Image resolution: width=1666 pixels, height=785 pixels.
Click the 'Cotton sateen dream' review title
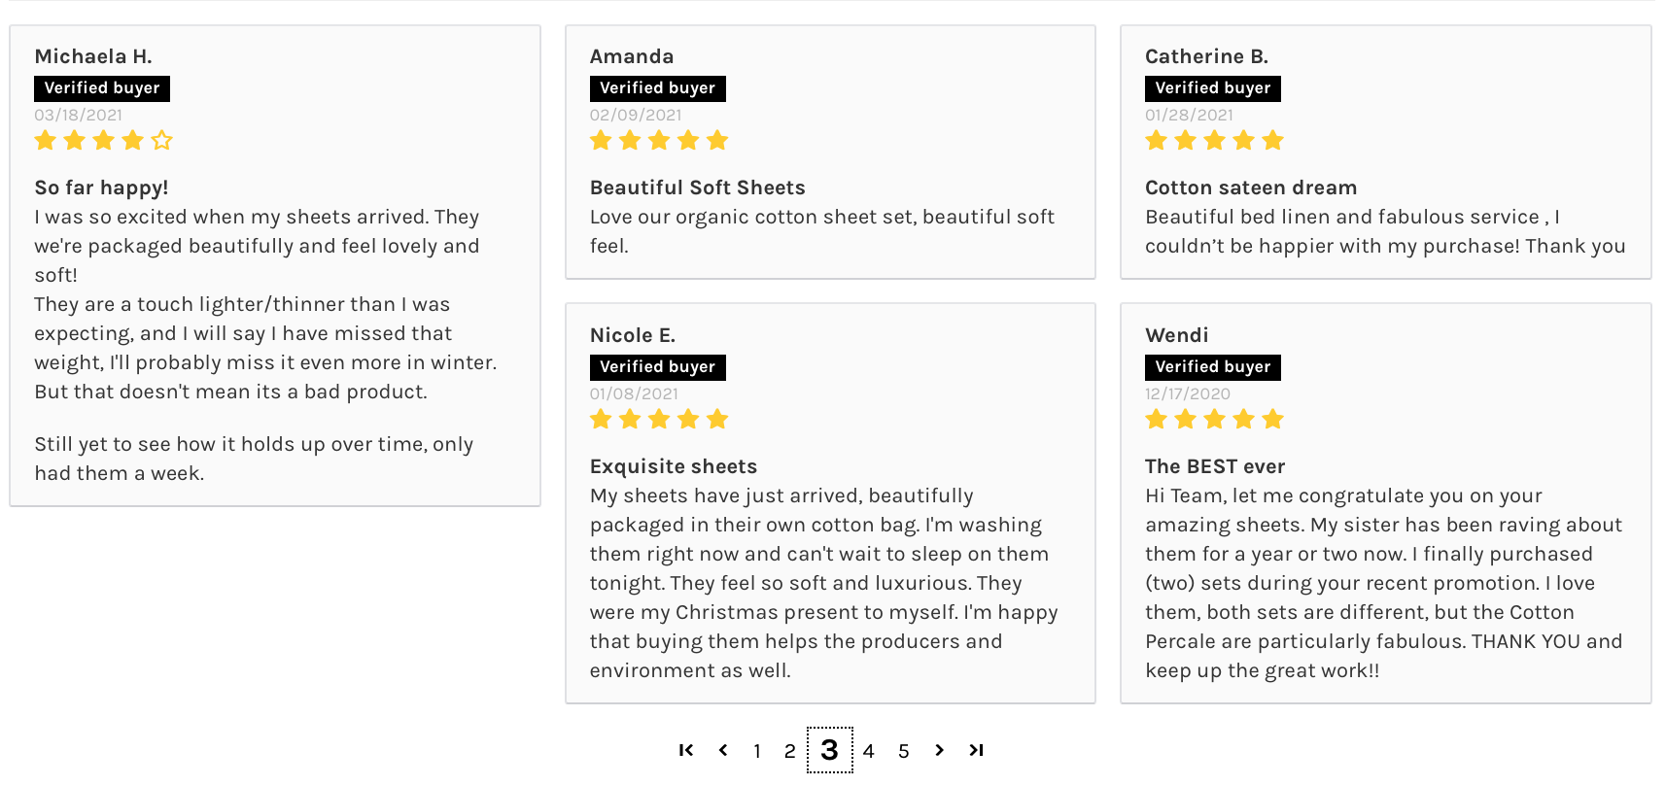[x=1250, y=188]
